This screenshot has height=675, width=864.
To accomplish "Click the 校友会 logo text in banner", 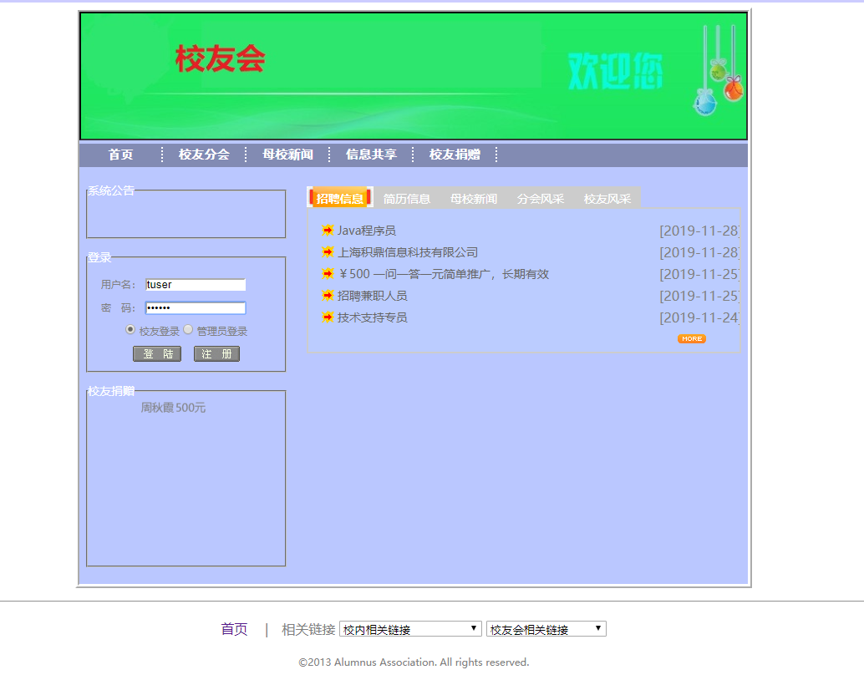I will pos(220,58).
